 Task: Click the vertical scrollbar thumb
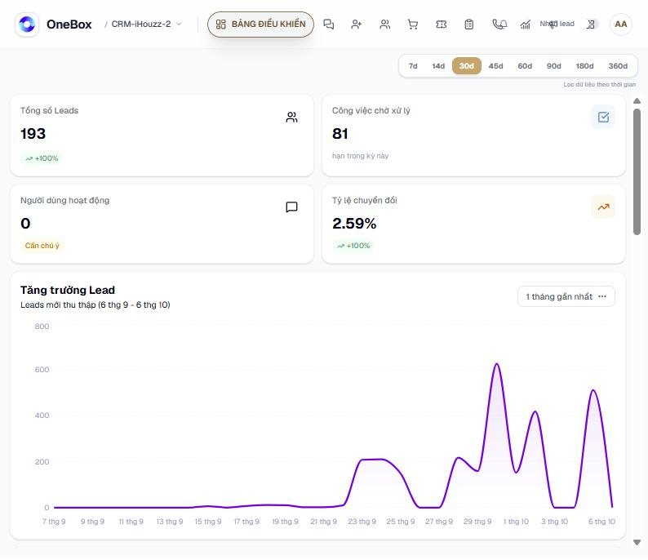(637, 172)
